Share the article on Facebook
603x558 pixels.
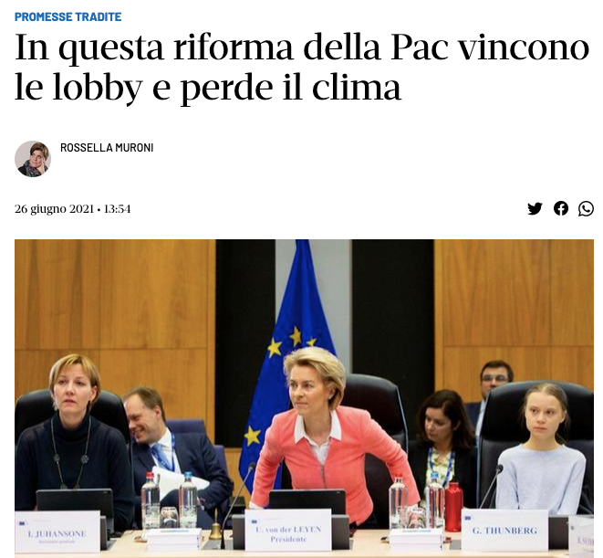tap(561, 208)
